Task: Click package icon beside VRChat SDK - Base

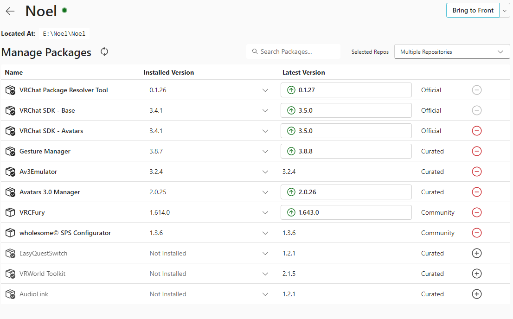Action: click(11, 111)
